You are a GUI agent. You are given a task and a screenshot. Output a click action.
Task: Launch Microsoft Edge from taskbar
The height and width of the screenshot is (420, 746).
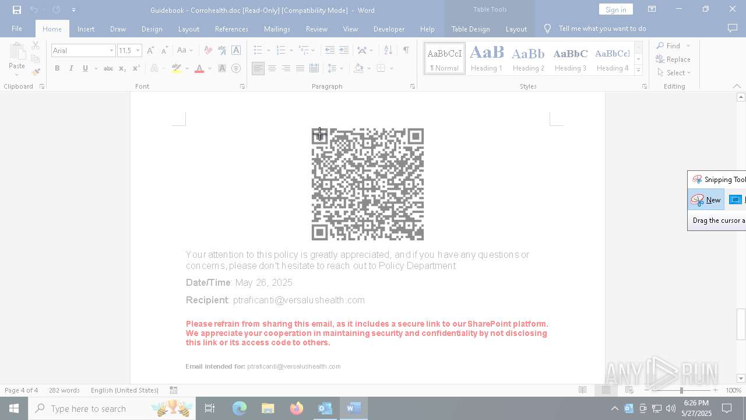(240, 408)
